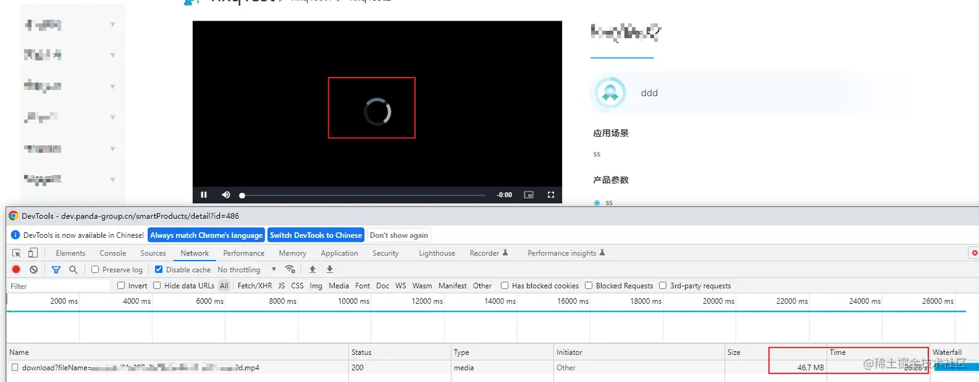The width and height of the screenshot is (979, 382).
Task: Check the Invert filter checkbox
Action: (121, 286)
